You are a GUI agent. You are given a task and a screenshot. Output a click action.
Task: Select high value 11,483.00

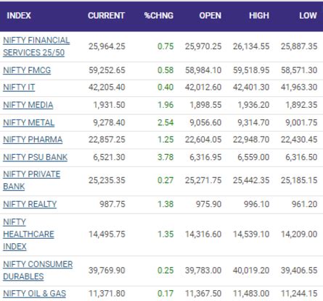[x=251, y=293]
